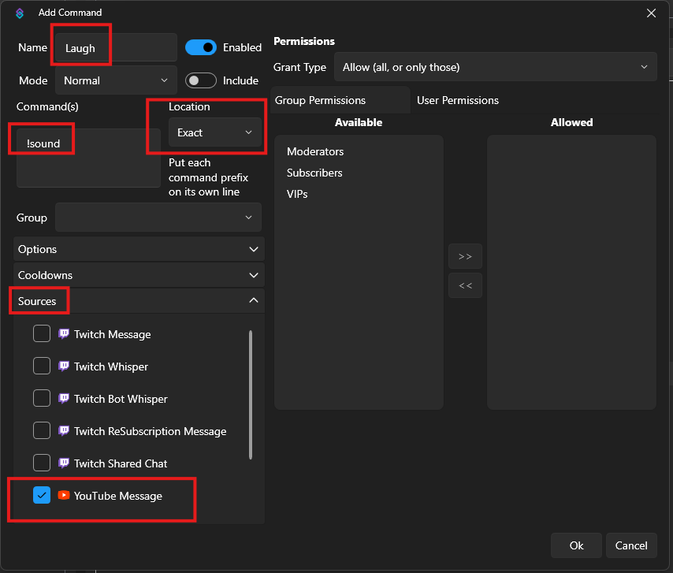Switch to the User Permissions tab
673x573 pixels.
coord(457,100)
